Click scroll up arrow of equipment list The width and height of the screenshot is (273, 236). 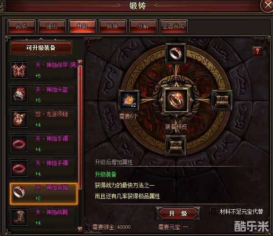[x=80, y=62]
